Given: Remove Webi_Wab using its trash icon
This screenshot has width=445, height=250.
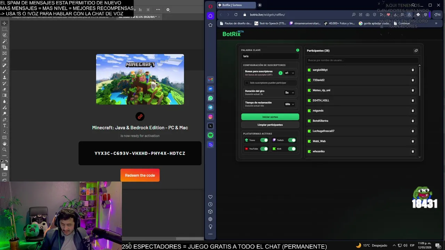Looking at the screenshot, I should coord(413,141).
